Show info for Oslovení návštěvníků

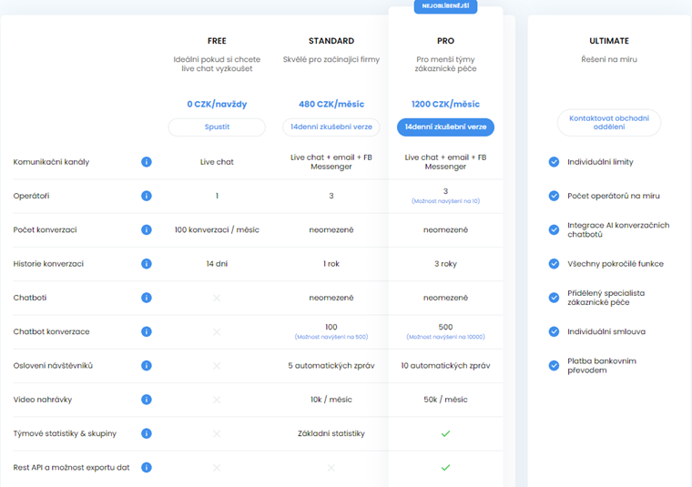146,366
